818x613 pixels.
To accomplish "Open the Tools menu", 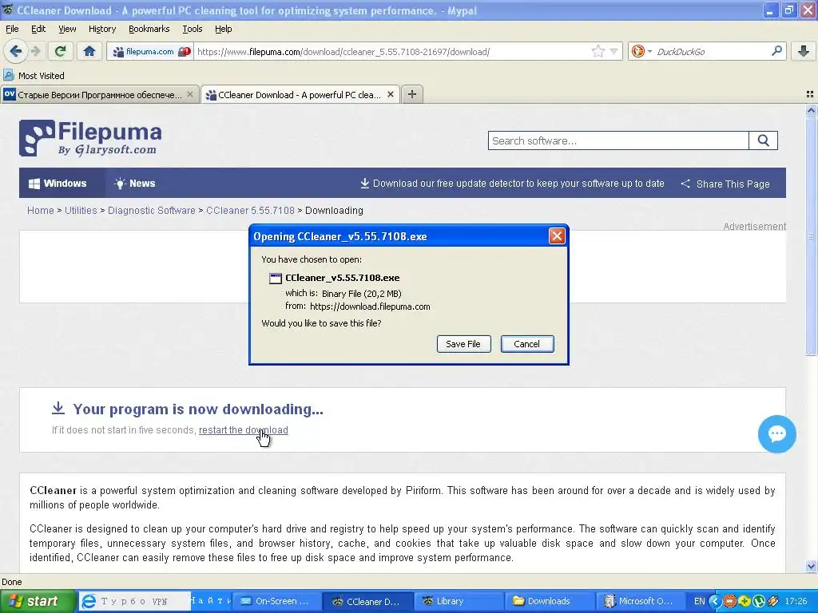I will (192, 29).
